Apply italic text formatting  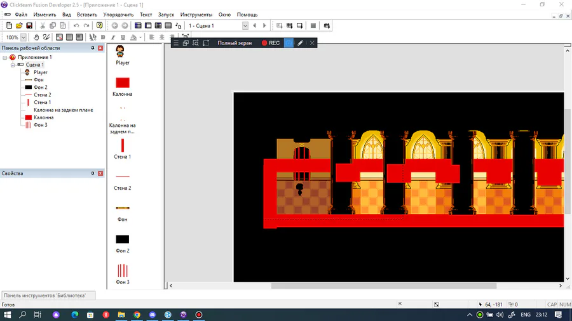click(113, 37)
